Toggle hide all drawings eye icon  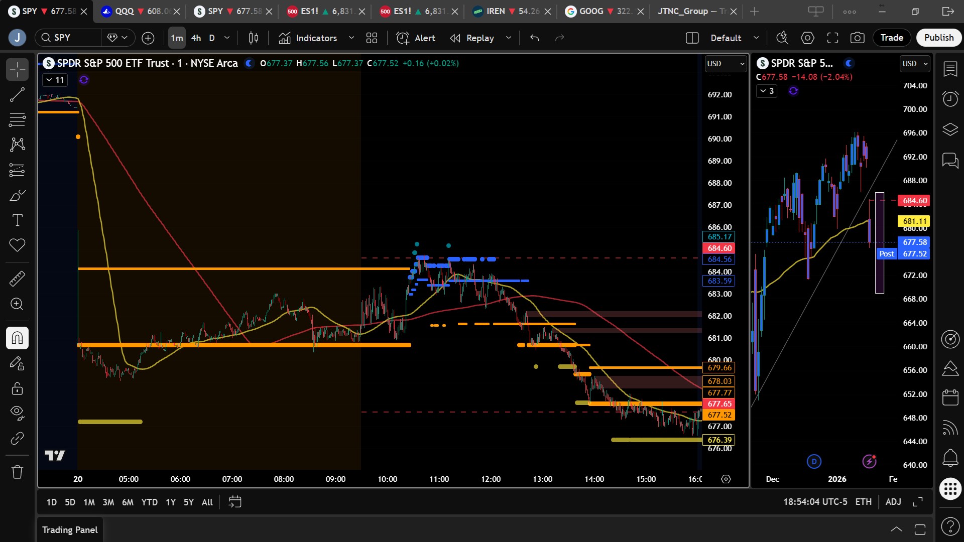tap(17, 413)
